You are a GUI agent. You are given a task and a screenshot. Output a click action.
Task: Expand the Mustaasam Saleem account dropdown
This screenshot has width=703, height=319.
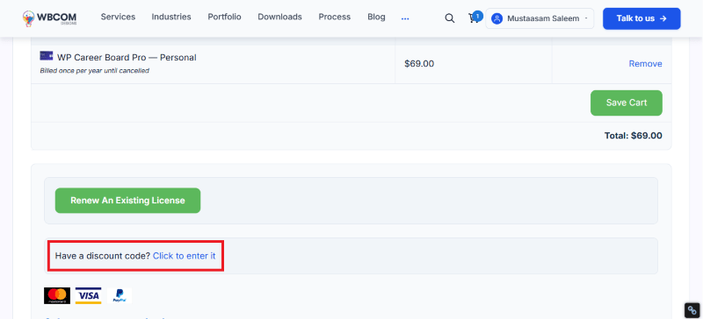pyautogui.click(x=540, y=18)
